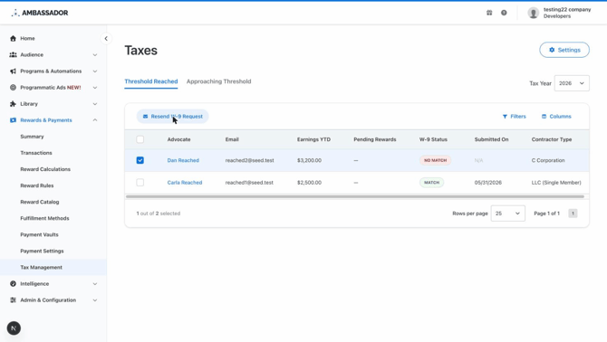Screen dimensions: 607x342
Task: Open Reward Rules in sidebar
Action: 37,185
